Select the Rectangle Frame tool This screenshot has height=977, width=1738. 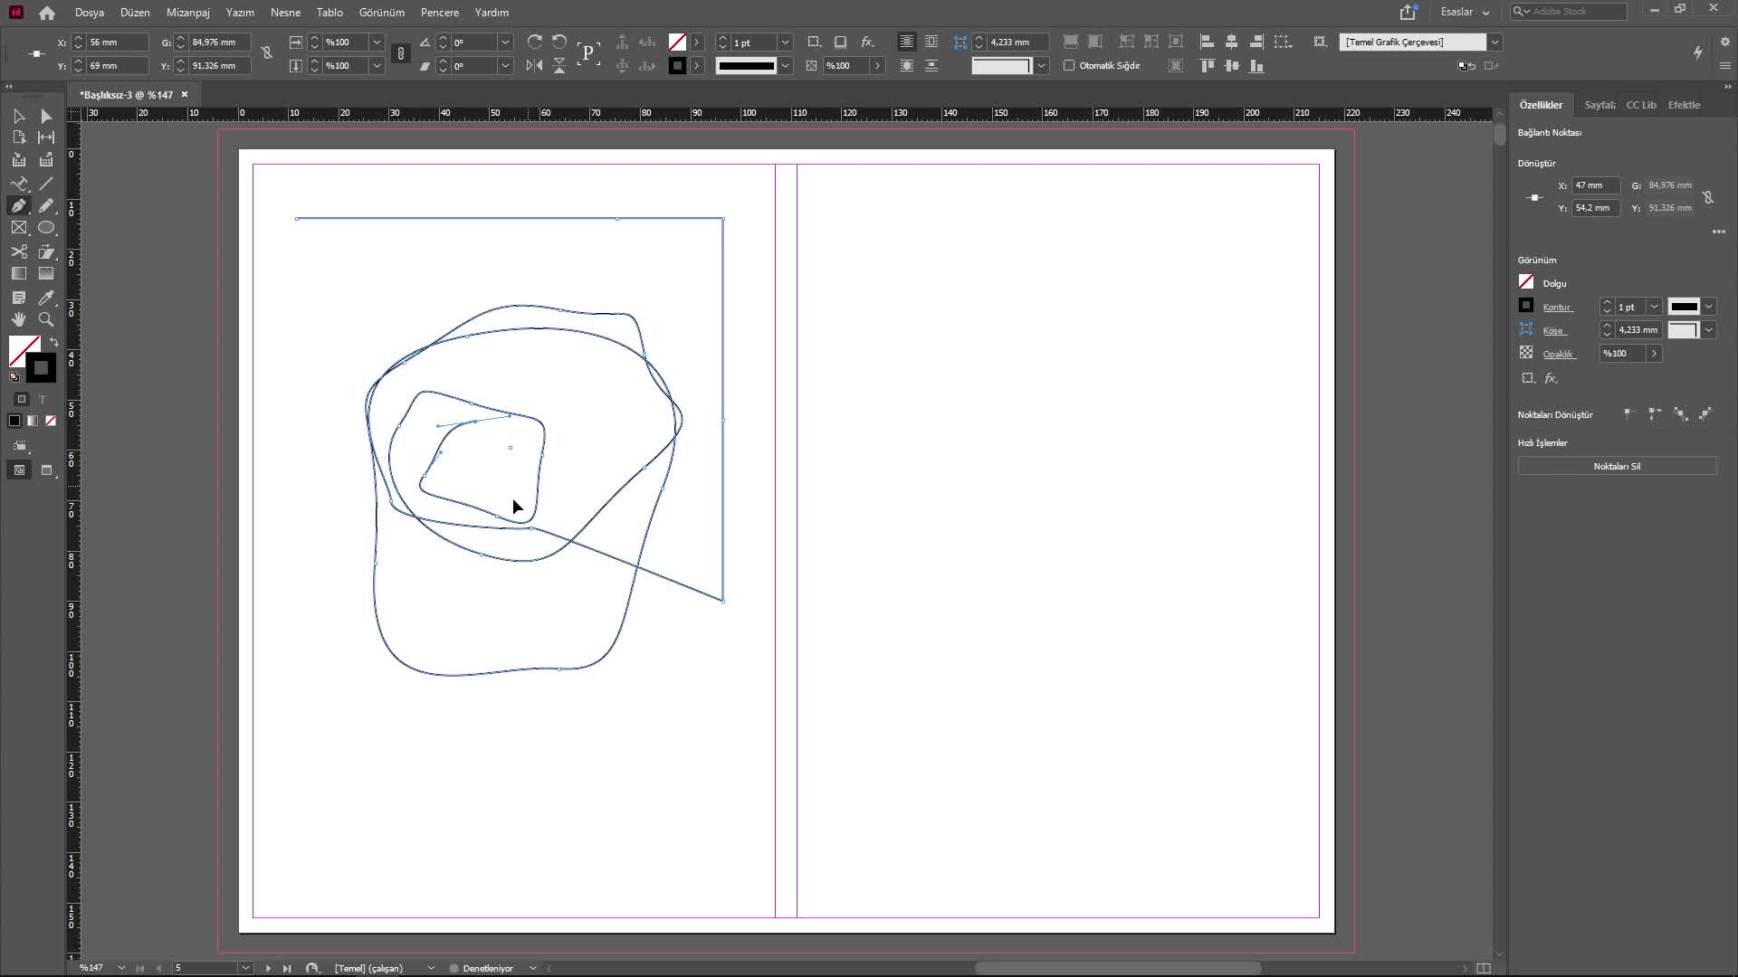(x=19, y=228)
